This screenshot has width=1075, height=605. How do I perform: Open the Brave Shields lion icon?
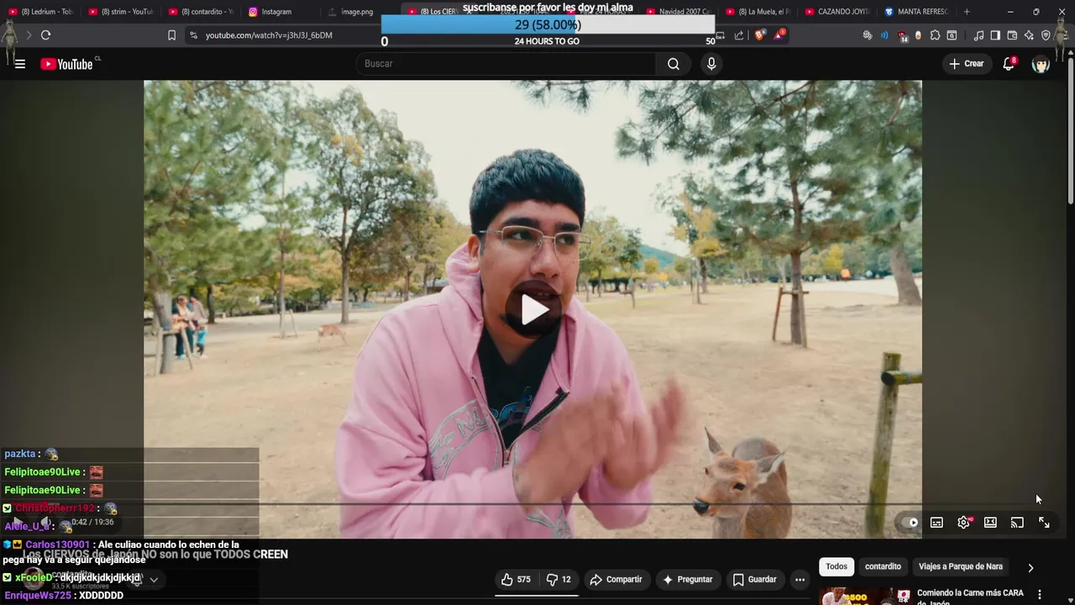(759, 35)
